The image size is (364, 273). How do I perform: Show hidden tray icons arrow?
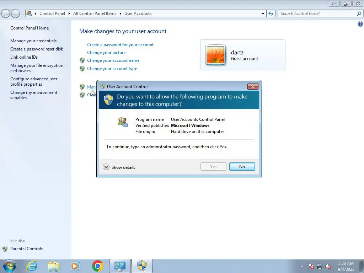coord(302,266)
